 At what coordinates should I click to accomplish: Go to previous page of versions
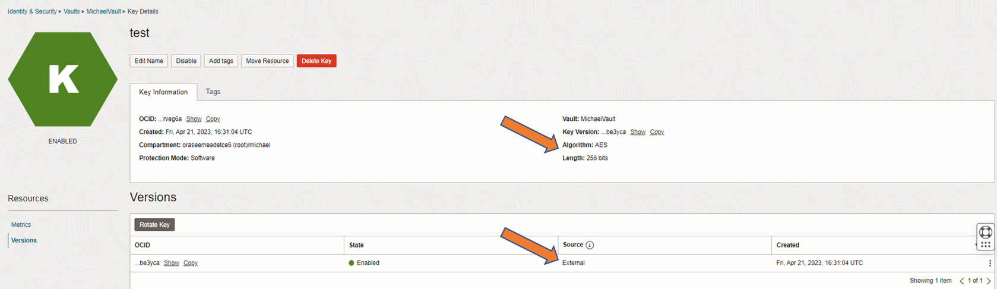click(x=961, y=281)
